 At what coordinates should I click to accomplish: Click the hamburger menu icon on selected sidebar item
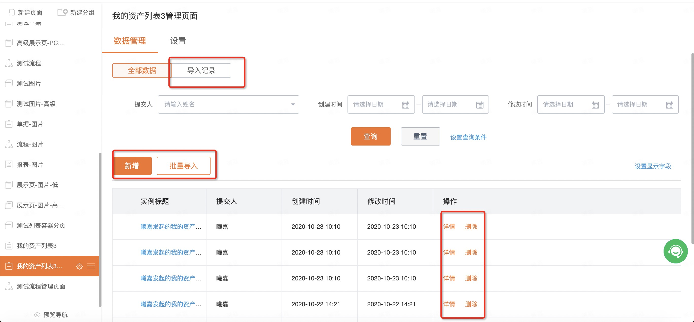click(x=91, y=266)
